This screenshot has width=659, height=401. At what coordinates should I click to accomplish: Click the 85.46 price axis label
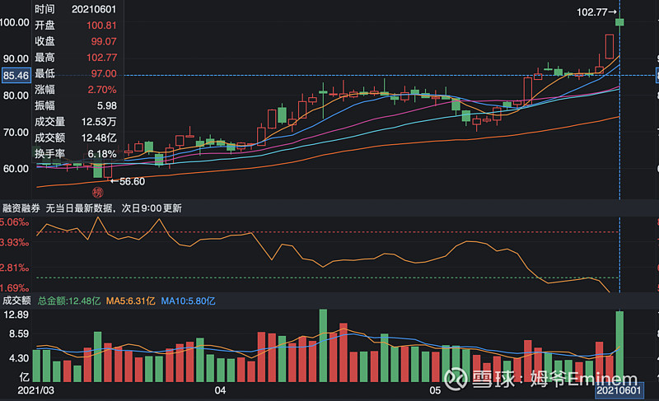16,76
